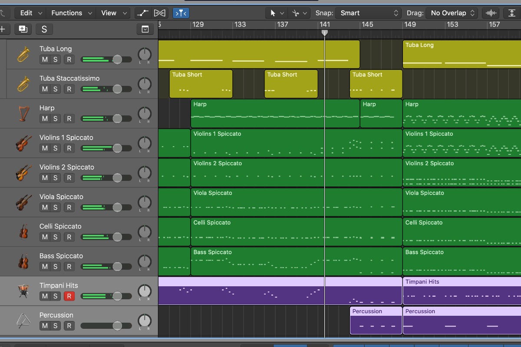
Task: Solo the Violins 1 Spiccato track
Action: (x=56, y=148)
